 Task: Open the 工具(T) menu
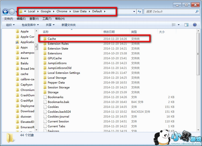pyautogui.click(x=47, y=19)
